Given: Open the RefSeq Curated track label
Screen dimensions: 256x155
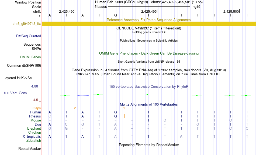Looking at the screenshot, I should click(29, 36).
